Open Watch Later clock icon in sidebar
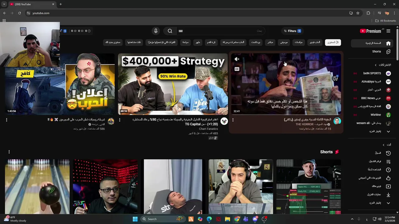 pyautogui.click(x=388, y=170)
